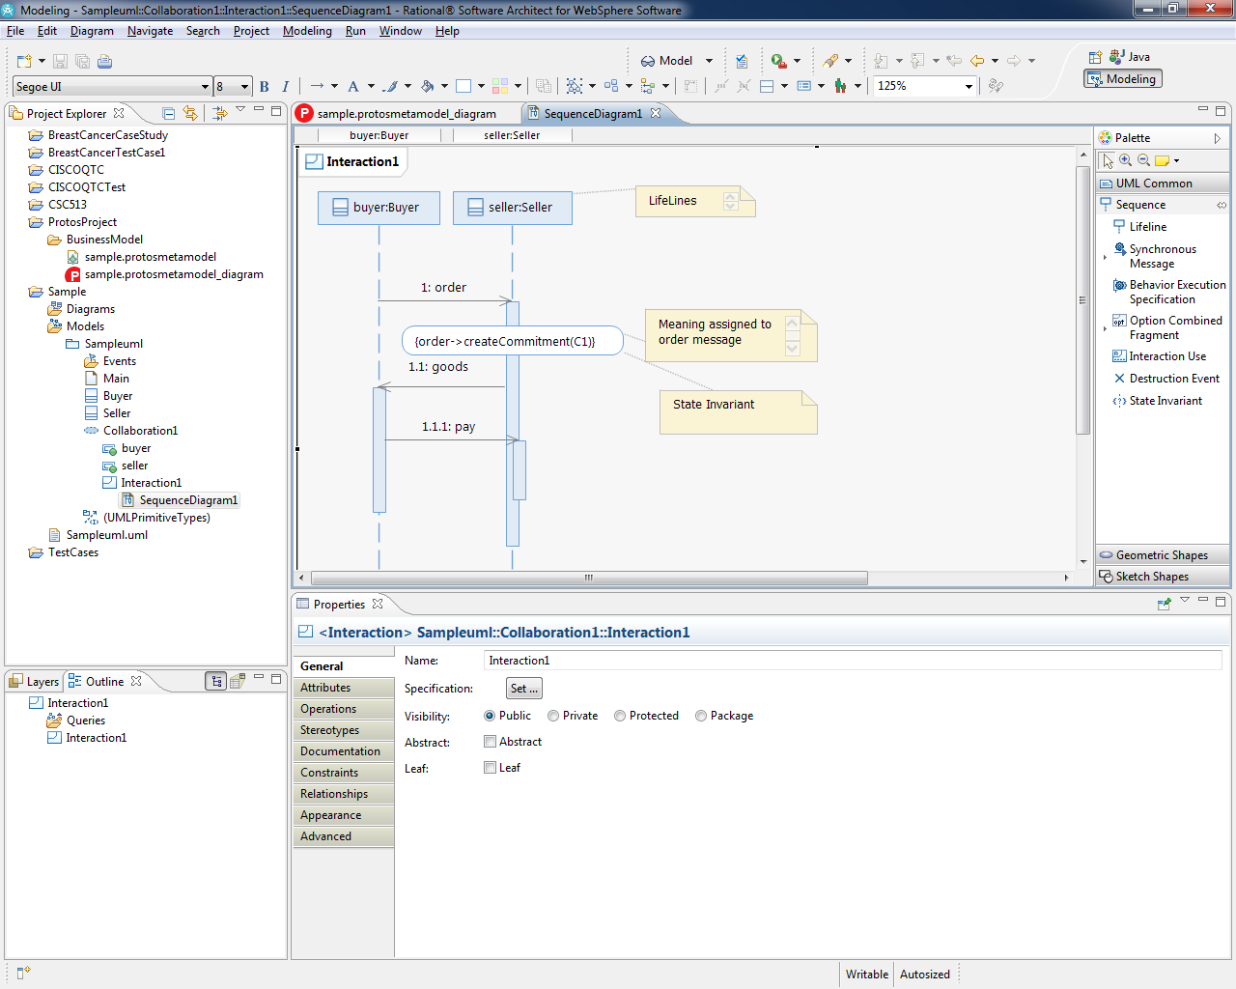Open the Line Style arrow dropdown
Screen dimensions: 1236x989
[x=335, y=86]
